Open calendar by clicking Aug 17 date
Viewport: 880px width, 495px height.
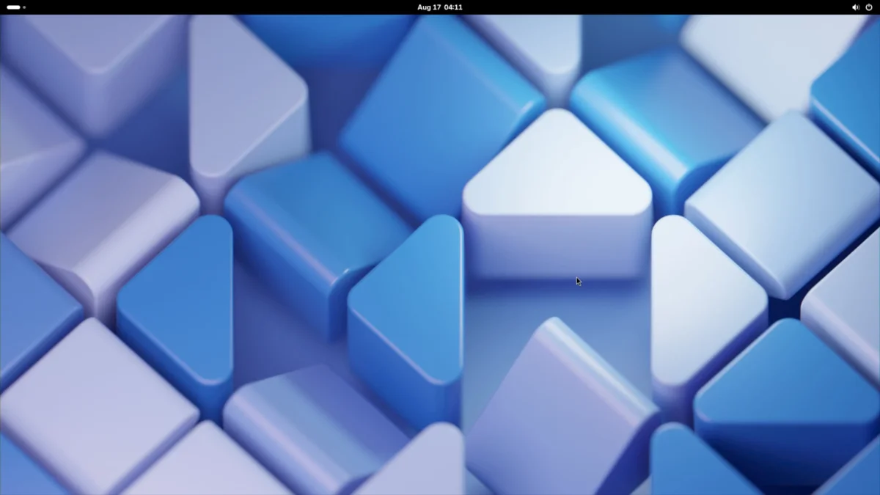click(x=429, y=7)
